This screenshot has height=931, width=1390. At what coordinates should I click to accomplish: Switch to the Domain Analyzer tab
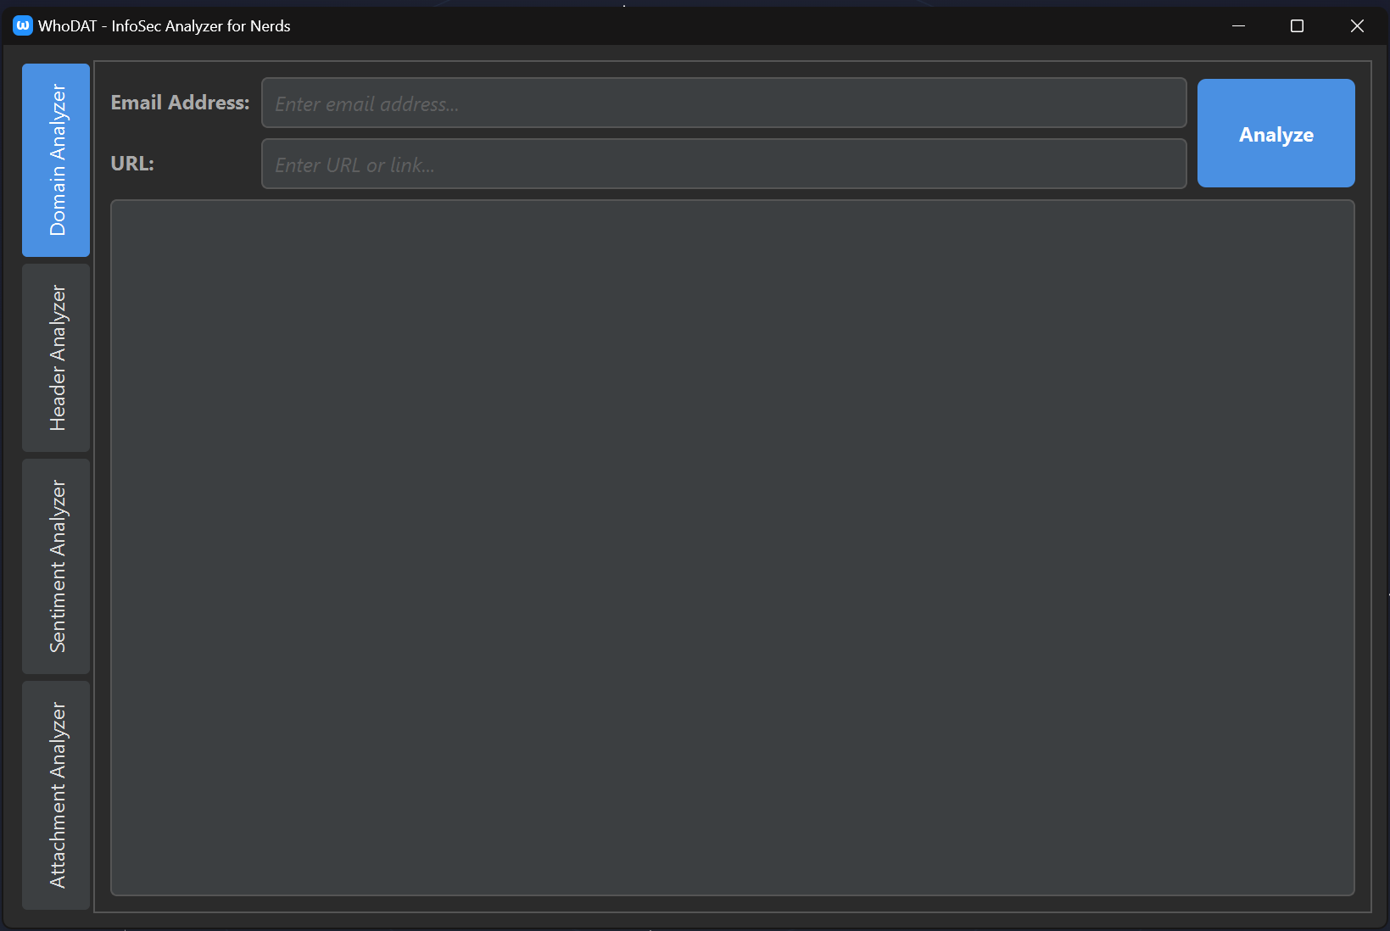pyautogui.click(x=56, y=159)
